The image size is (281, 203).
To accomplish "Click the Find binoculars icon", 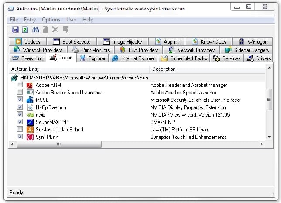I will pos(35,29).
